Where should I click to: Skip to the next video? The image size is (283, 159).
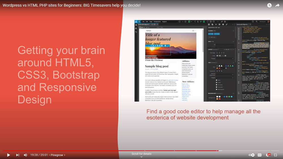pos(18,155)
